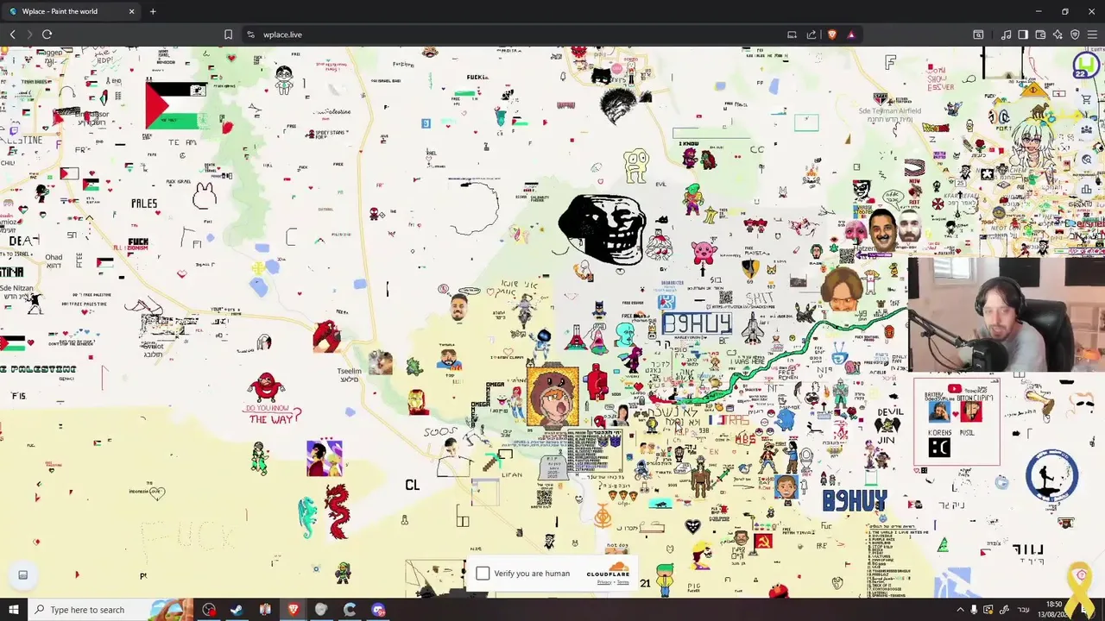This screenshot has height=621, width=1105.
Task: Open a new browser tab
Action: point(153,11)
